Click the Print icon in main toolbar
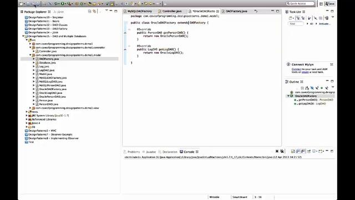This screenshot has width=355, height=200. [x=38, y=4]
